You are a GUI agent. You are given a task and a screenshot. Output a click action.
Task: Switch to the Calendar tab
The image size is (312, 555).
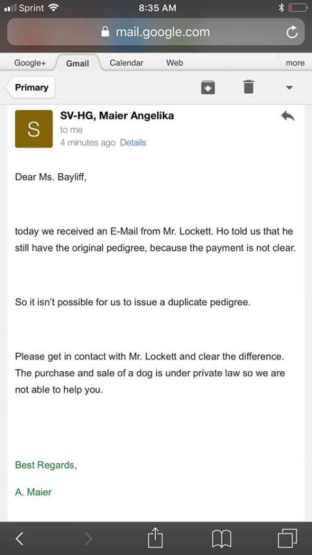(x=126, y=63)
